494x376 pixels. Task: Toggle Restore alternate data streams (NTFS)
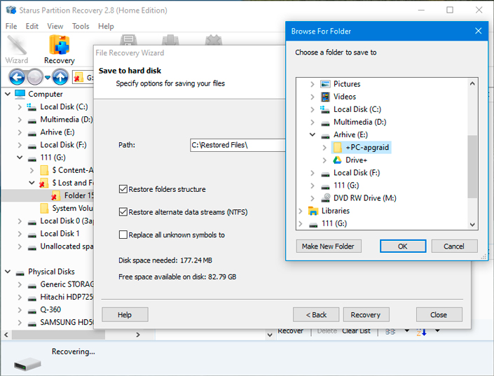point(123,212)
